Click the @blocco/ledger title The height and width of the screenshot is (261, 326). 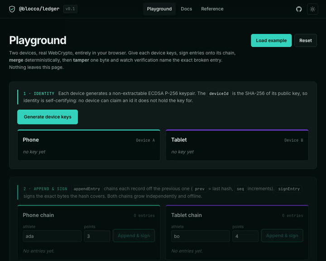click(39, 9)
